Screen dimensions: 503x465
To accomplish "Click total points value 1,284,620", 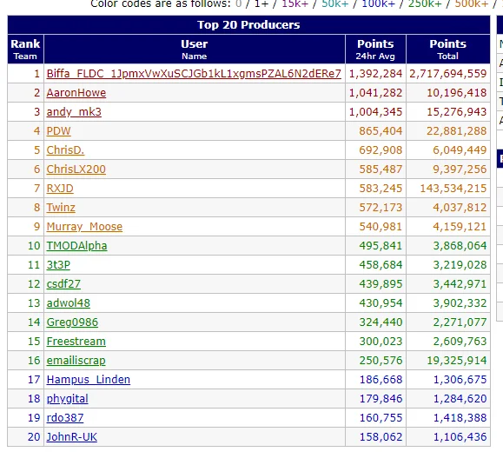I will [460, 399].
